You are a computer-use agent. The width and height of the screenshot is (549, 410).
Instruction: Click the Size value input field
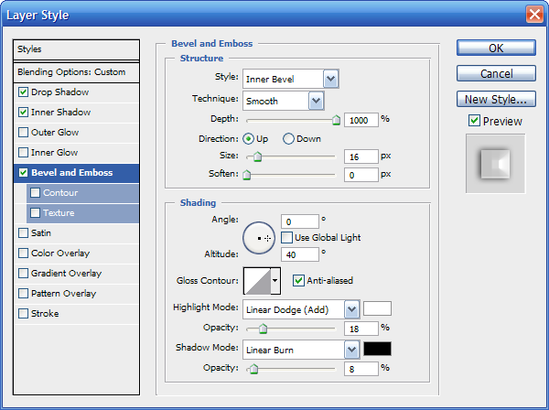pyautogui.click(x=361, y=157)
